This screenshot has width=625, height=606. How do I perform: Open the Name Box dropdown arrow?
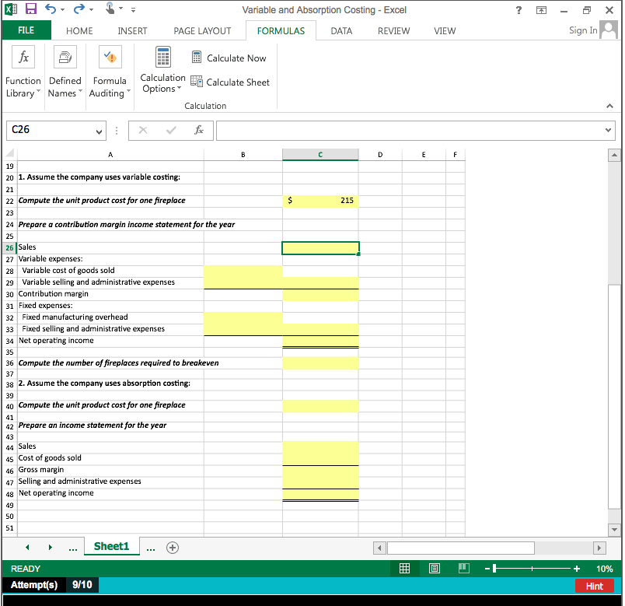[100, 130]
